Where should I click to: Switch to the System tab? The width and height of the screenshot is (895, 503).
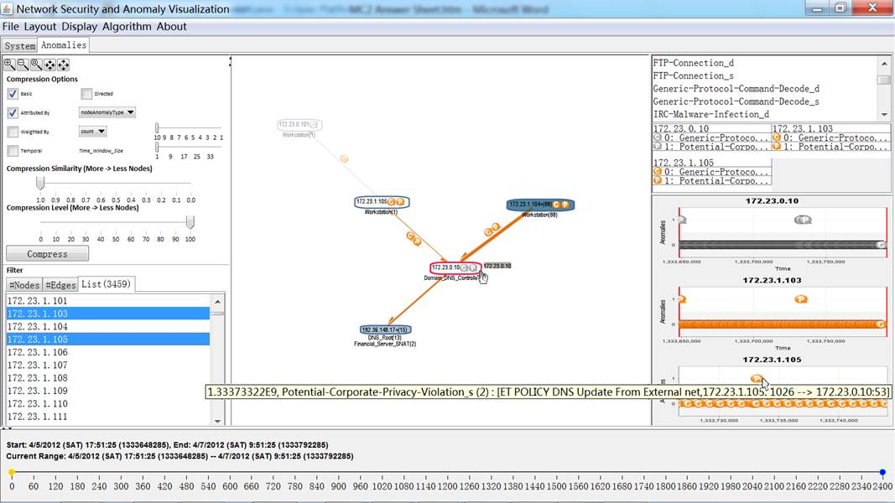click(x=19, y=45)
